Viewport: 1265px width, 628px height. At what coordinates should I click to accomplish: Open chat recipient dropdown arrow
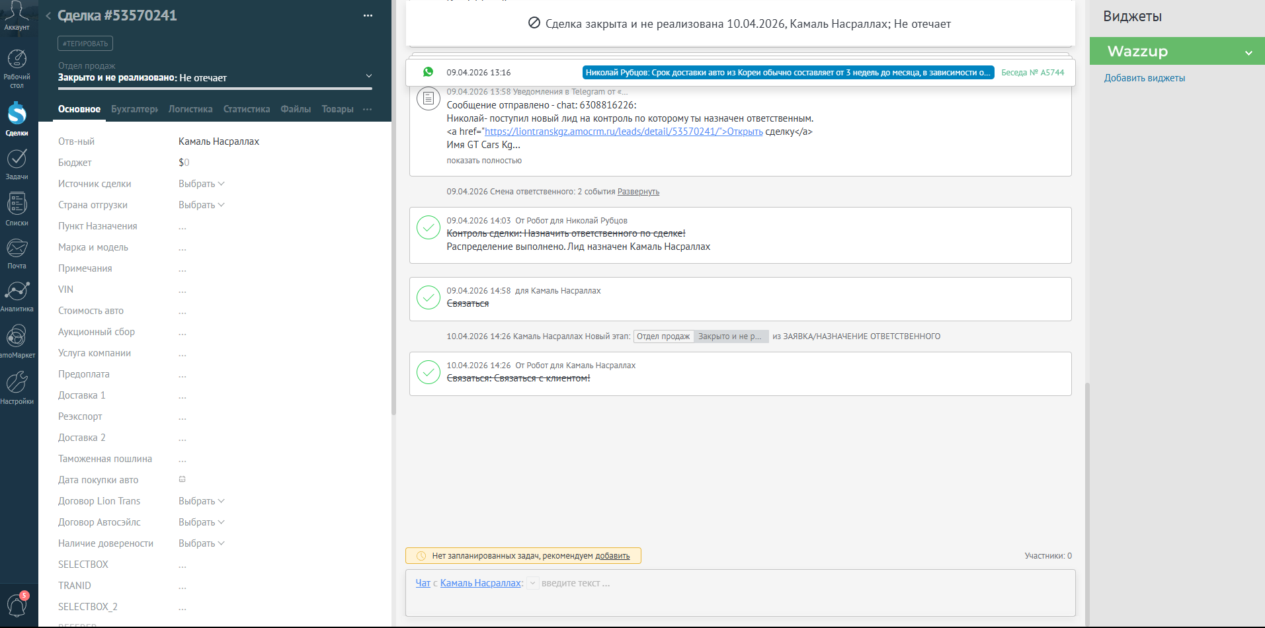(532, 583)
